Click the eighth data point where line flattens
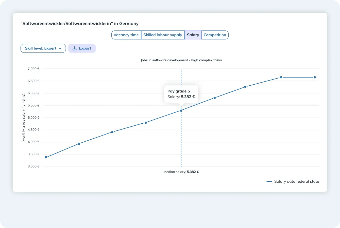This screenshot has width=340, height=228. point(281,77)
